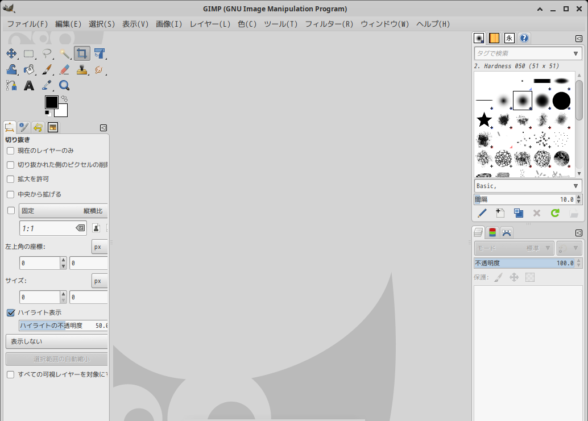The height and width of the screenshot is (421, 588).
Task: Select the Rectangle Select tool
Action: [29, 53]
